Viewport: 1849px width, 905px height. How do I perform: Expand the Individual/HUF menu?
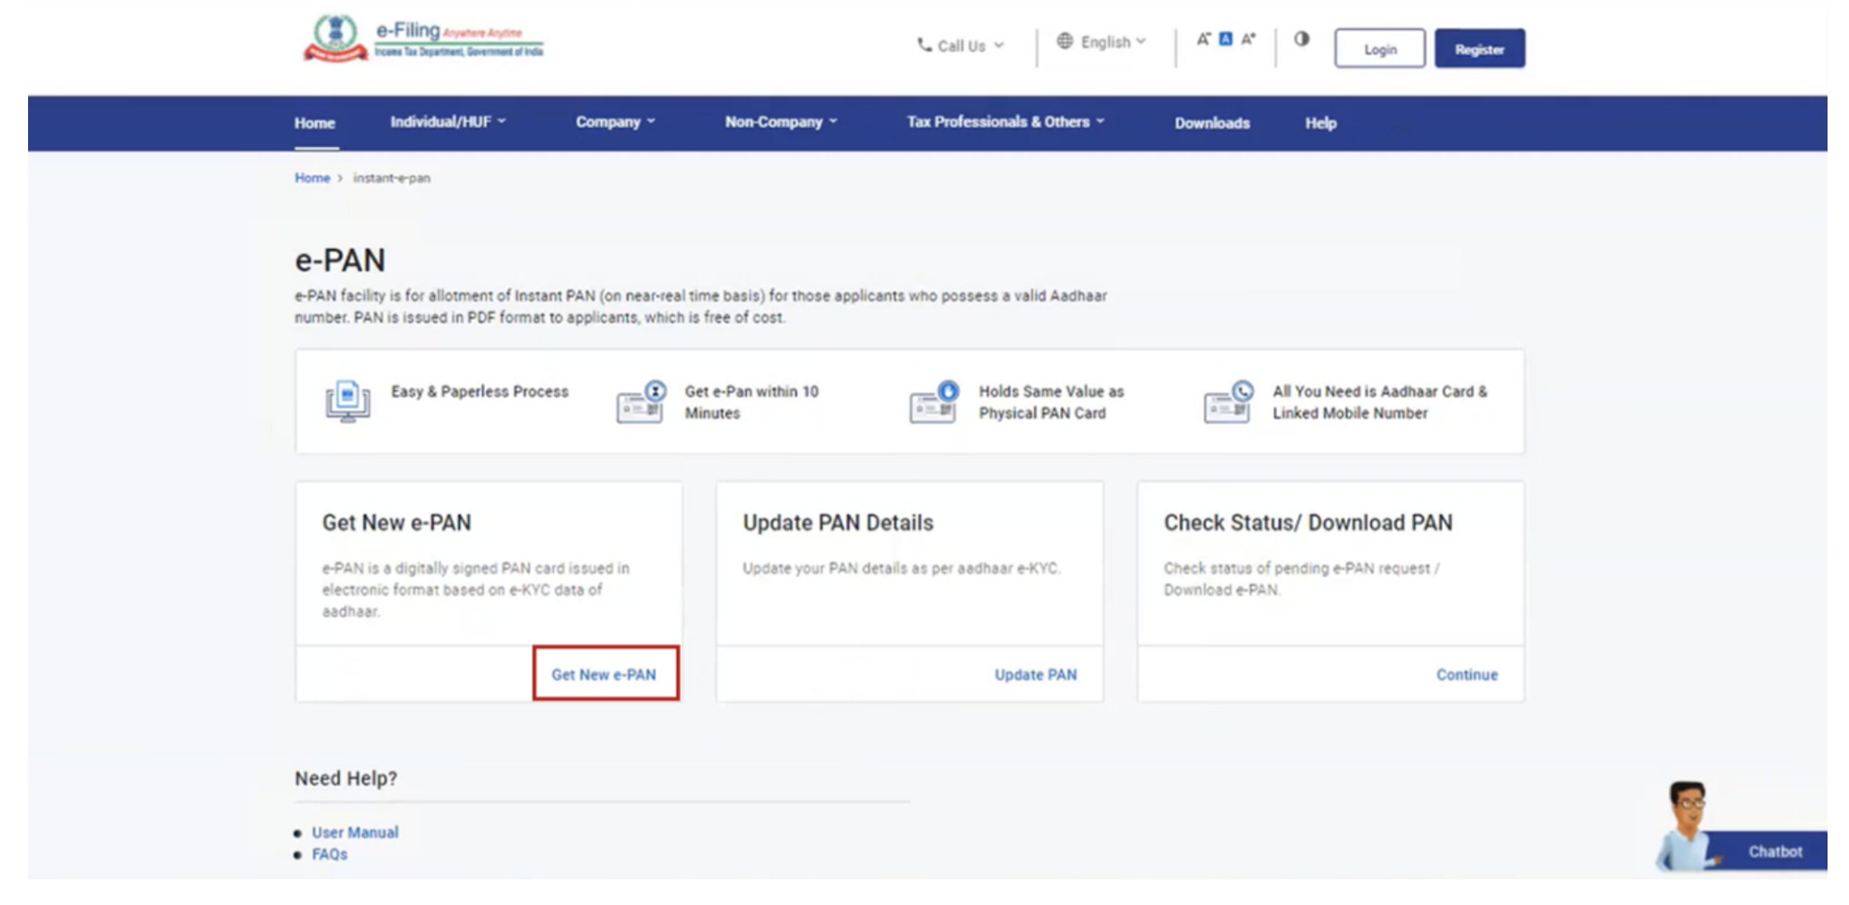tap(448, 122)
